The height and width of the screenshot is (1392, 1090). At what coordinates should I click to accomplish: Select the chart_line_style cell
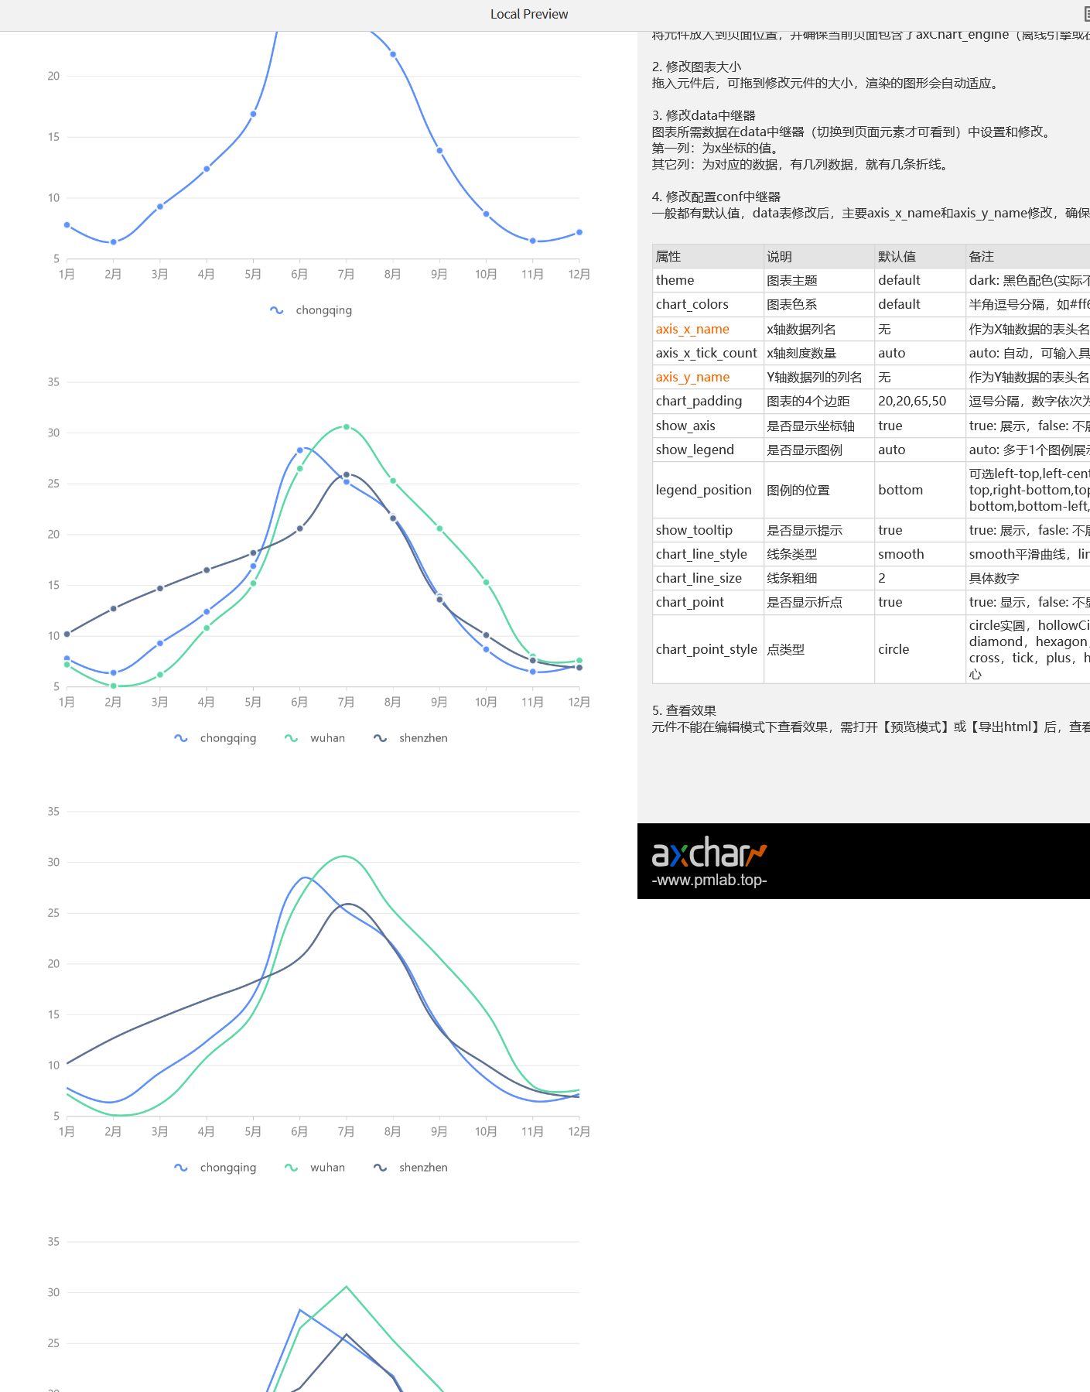pos(708,554)
